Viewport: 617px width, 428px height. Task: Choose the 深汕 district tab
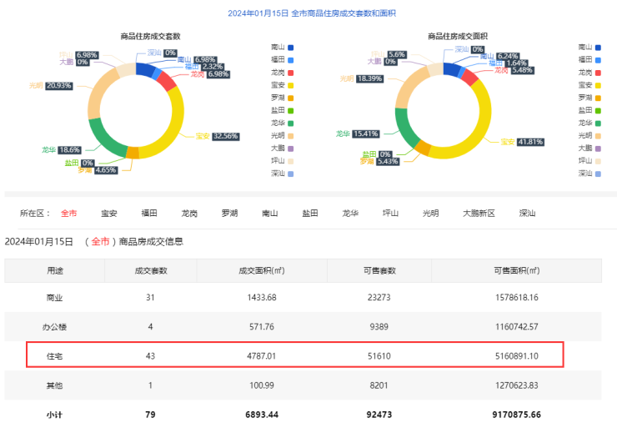527,214
